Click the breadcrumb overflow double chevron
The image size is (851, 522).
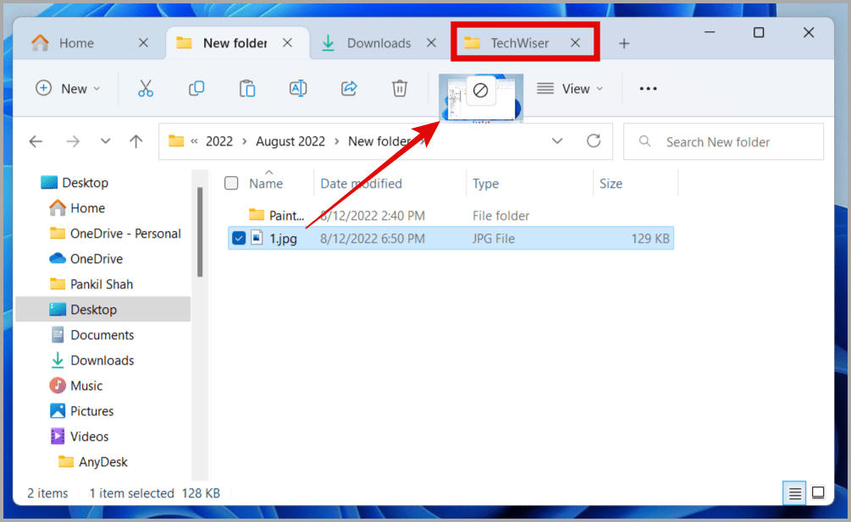[194, 141]
